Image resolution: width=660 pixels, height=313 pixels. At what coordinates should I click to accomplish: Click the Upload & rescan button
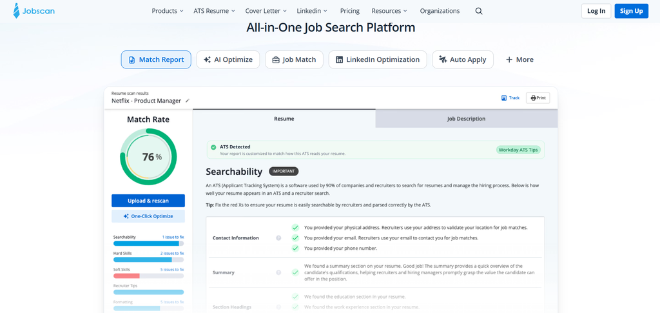pyautogui.click(x=148, y=201)
